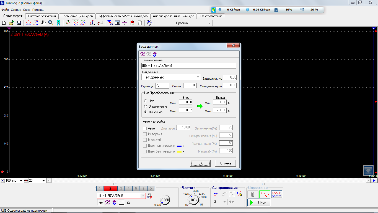Viewport: 378px width, 213px height.
Task: Click purple waveform icon in Ввод данных dialog
Action: click(x=143, y=54)
